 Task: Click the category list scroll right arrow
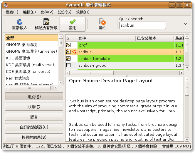pyautogui.click(x=56, y=88)
